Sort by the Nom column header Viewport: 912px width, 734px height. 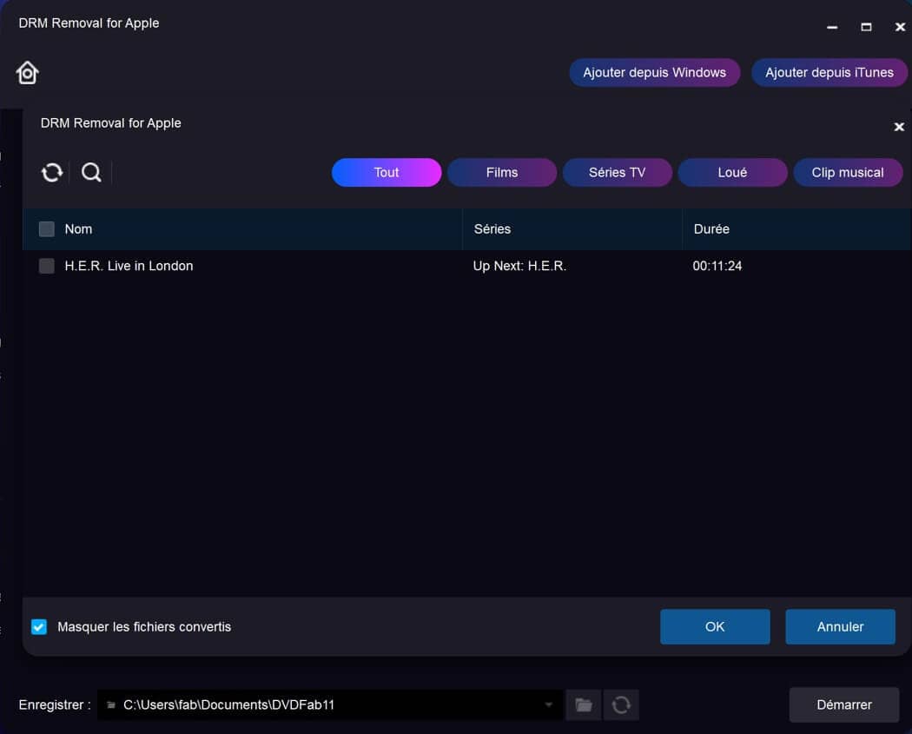pos(78,229)
